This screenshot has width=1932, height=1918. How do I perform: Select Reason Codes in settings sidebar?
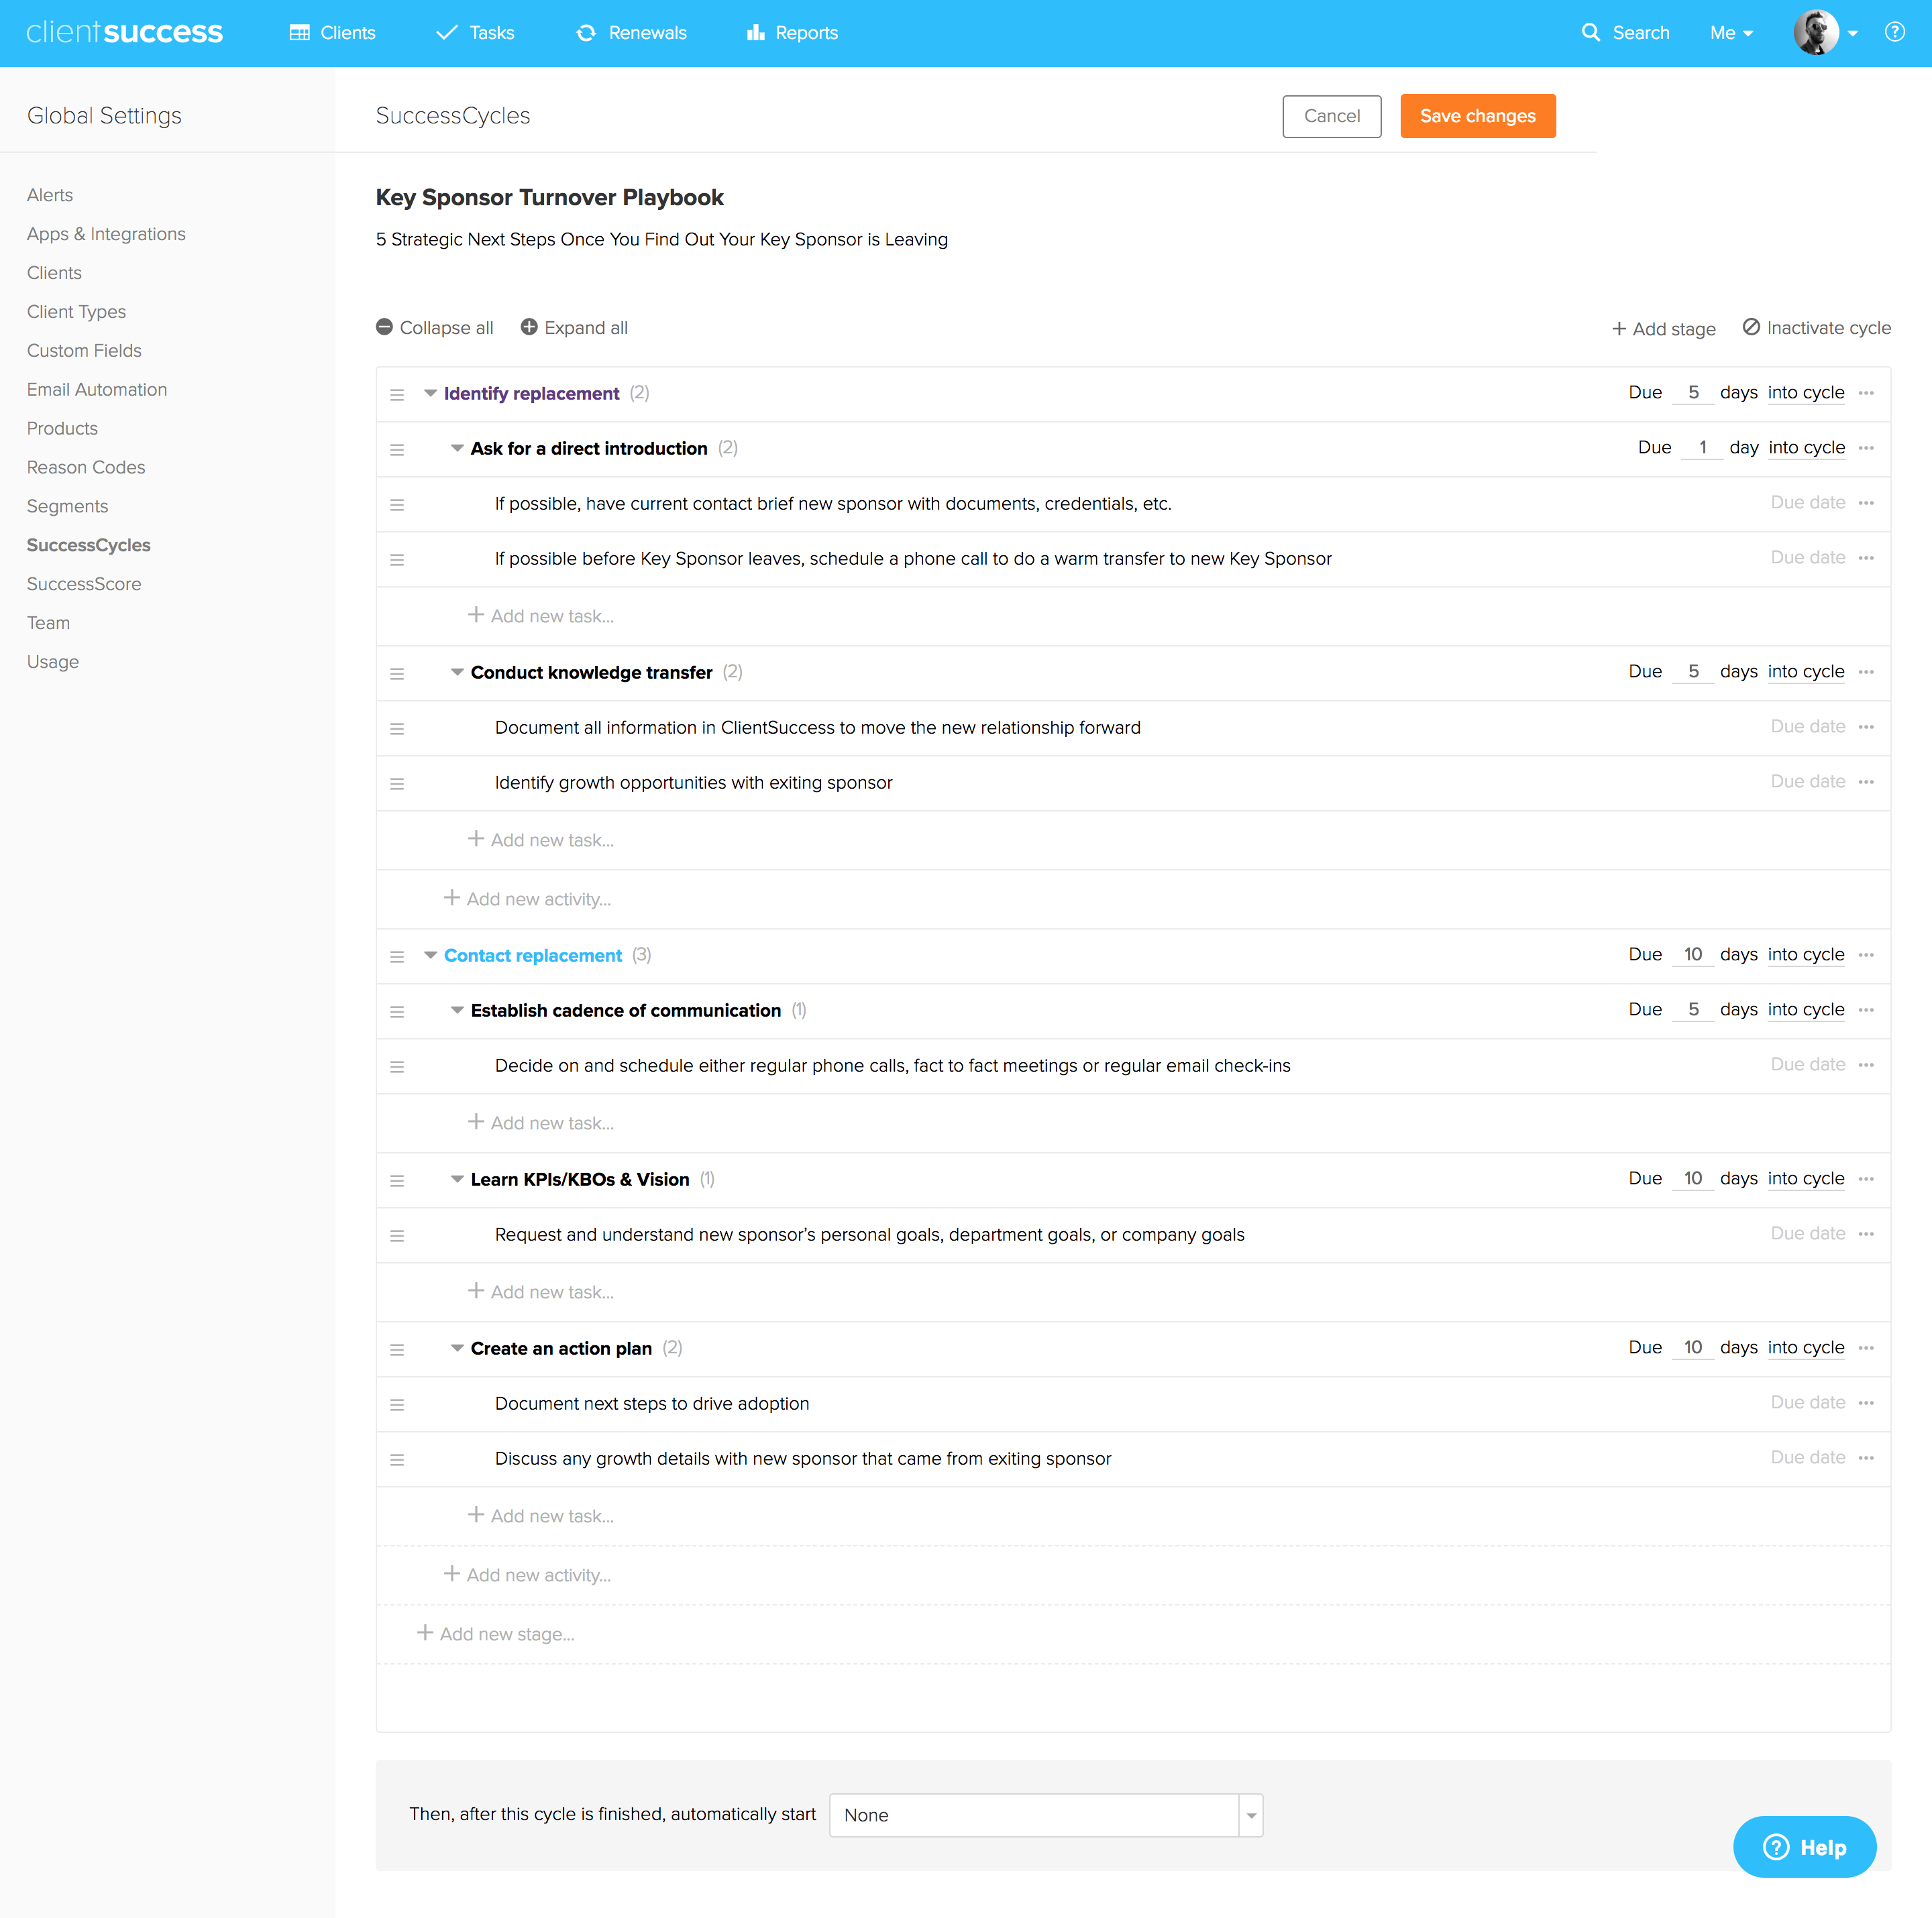[x=86, y=467]
